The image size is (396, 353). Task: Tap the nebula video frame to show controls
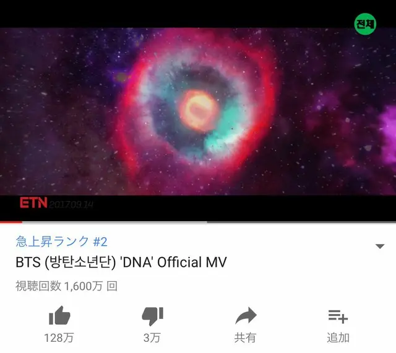(x=198, y=111)
